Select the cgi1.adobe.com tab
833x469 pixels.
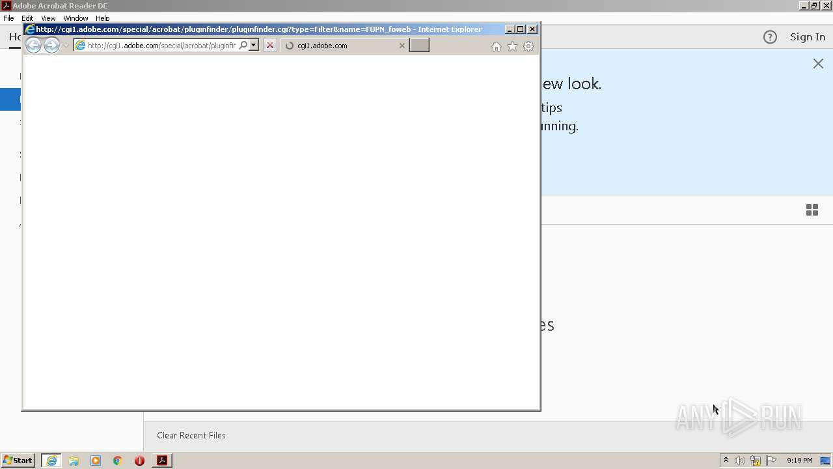tap(344, 46)
